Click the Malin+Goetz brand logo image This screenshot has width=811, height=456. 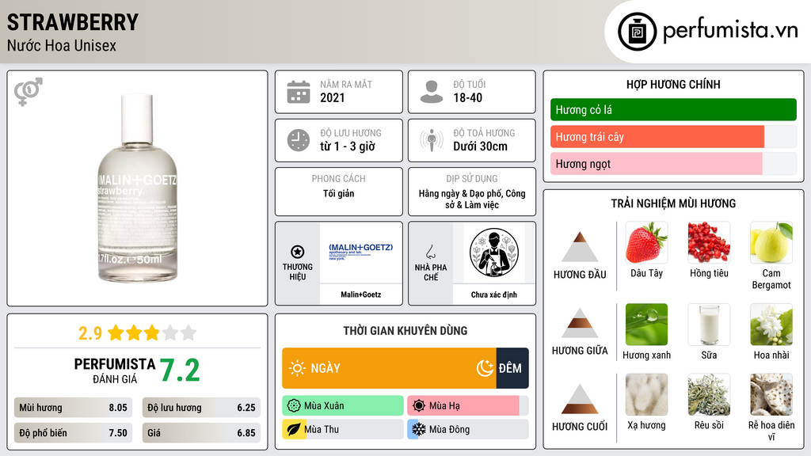[x=360, y=253]
